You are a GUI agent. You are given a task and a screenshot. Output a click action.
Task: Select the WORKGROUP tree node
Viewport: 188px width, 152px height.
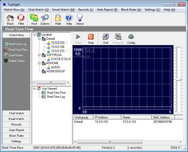(56, 71)
